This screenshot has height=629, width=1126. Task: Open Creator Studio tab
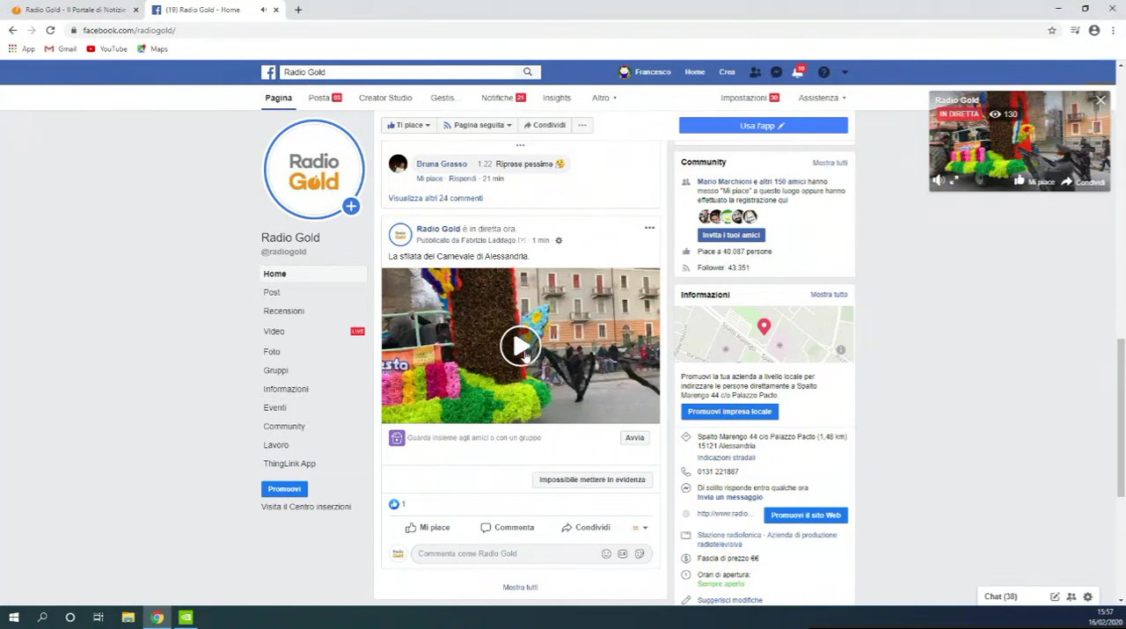tap(385, 98)
